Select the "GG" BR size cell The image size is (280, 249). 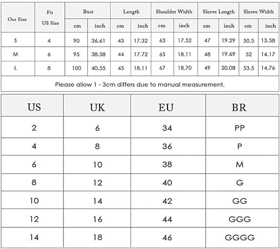[x=239, y=201]
